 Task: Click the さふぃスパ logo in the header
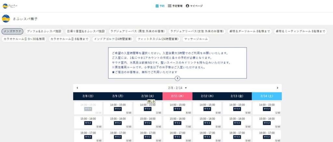pyautogui.click(x=10, y=6)
